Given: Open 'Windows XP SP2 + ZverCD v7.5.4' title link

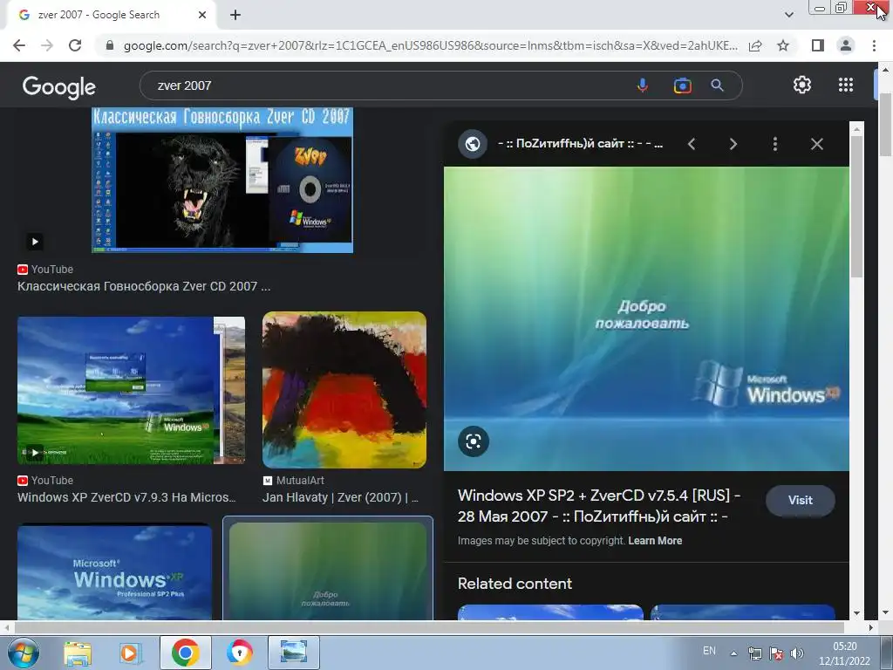Looking at the screenshot, I should [x=599, y=506].
